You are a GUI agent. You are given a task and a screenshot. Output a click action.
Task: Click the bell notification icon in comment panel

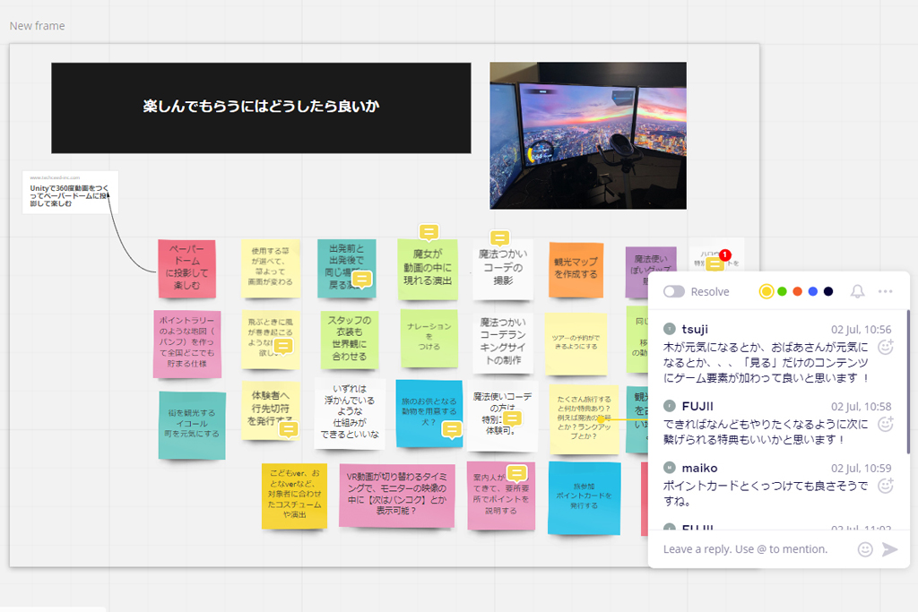point(857,291)
